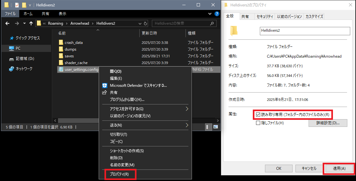Open recent locations dropdown arrow
The height and width of the screenshot is (181, 356).
[24, 23]
